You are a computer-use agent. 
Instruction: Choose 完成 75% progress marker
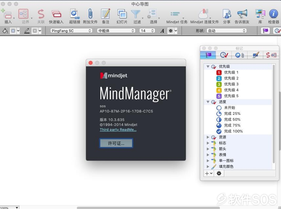[x=228, y=125]
